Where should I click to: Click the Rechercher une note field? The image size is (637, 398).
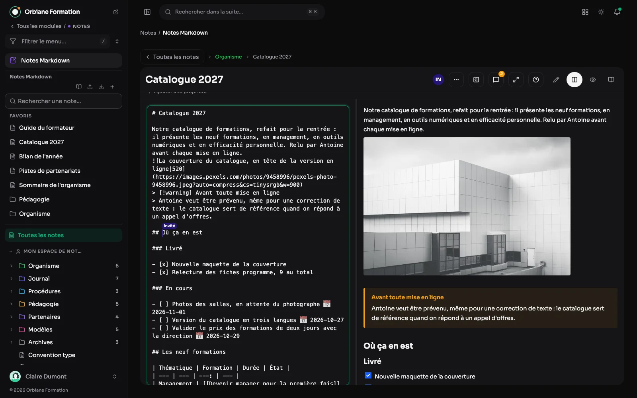pyautogui.click(x=64, y=101)
